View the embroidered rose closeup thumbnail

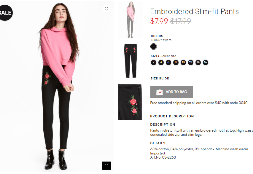pyautogui.click(x=130, y=102)
